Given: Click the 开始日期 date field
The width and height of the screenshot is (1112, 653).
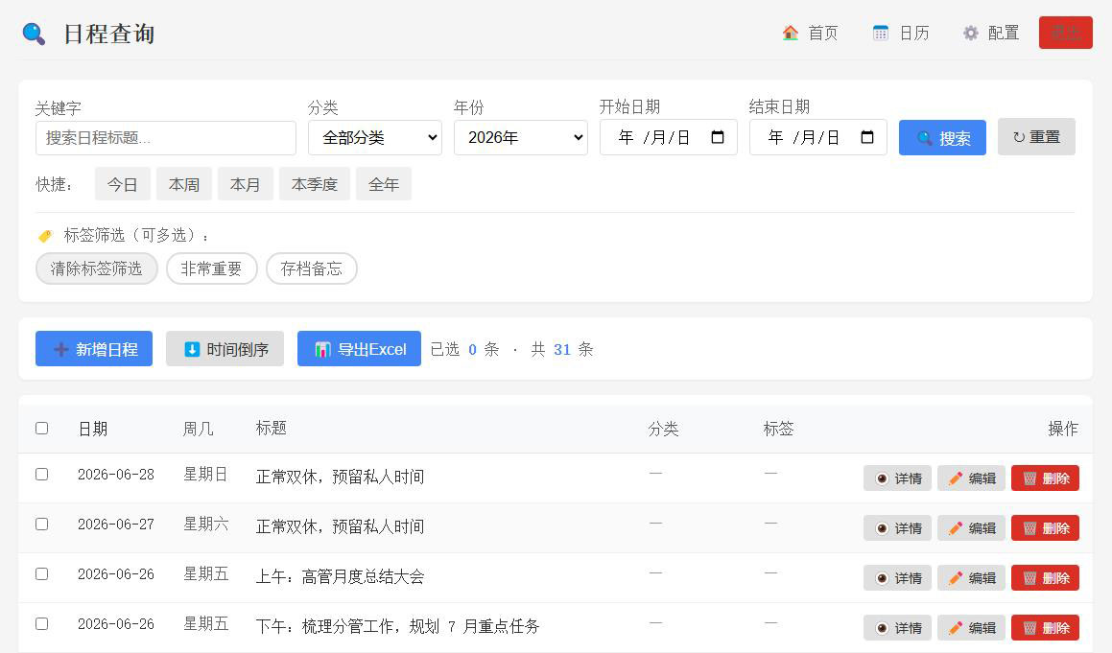Looking at the screenshot, I should point(668,137).
